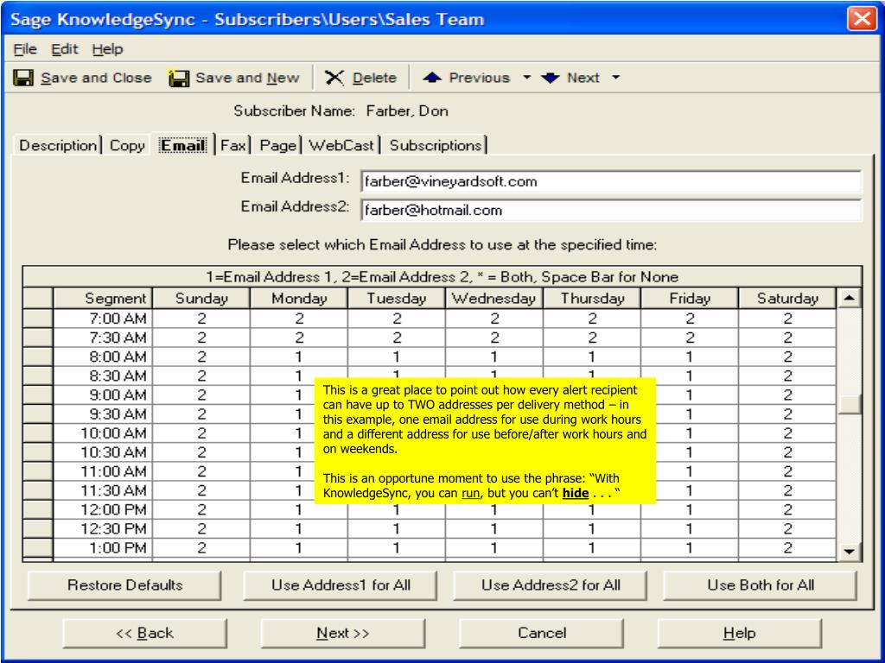Click the row selector for 7:00 AM
Screen dimensions: 885x663
[x=38, y=319]
